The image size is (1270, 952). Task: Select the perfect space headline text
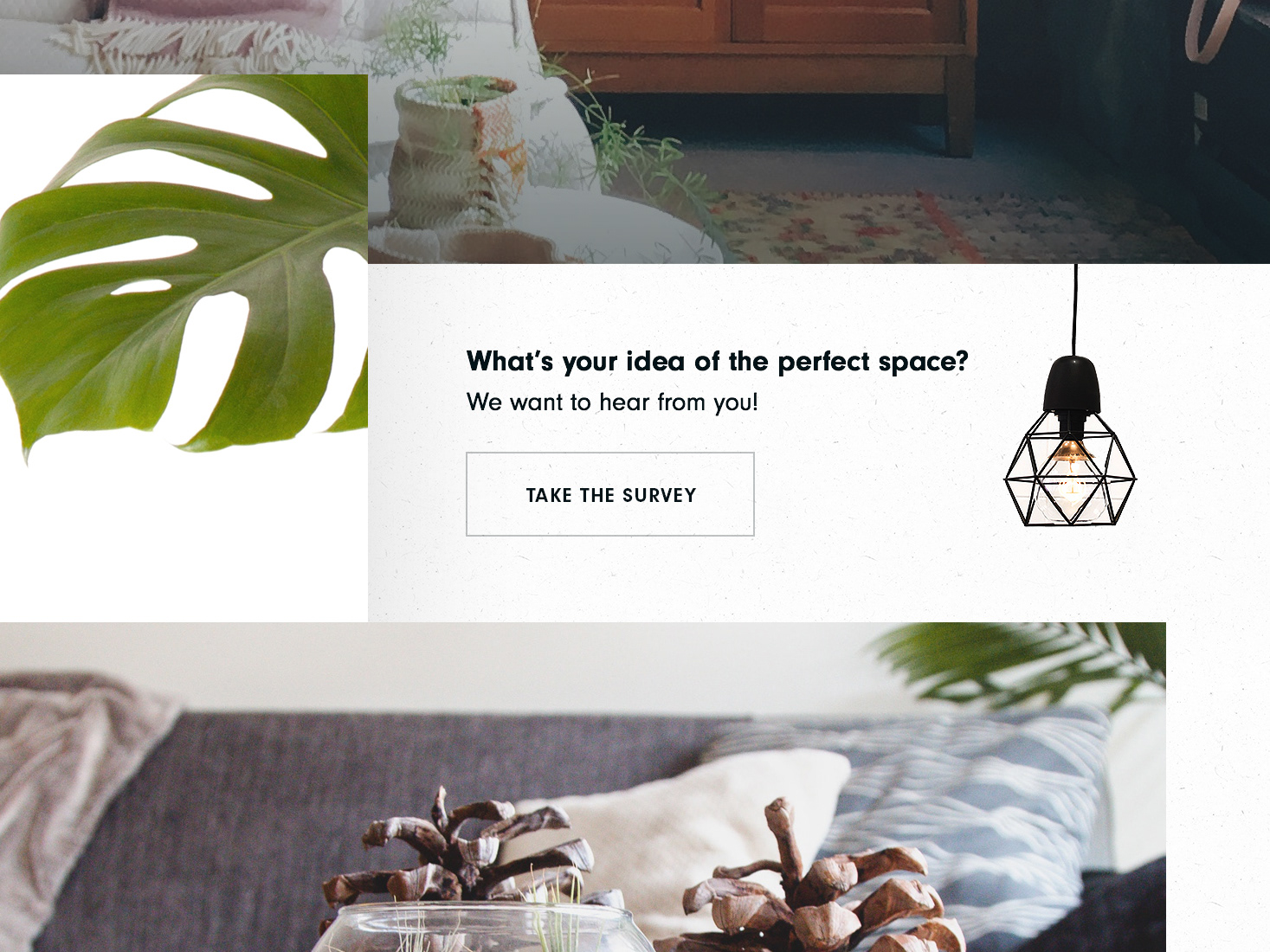(717, 361)
